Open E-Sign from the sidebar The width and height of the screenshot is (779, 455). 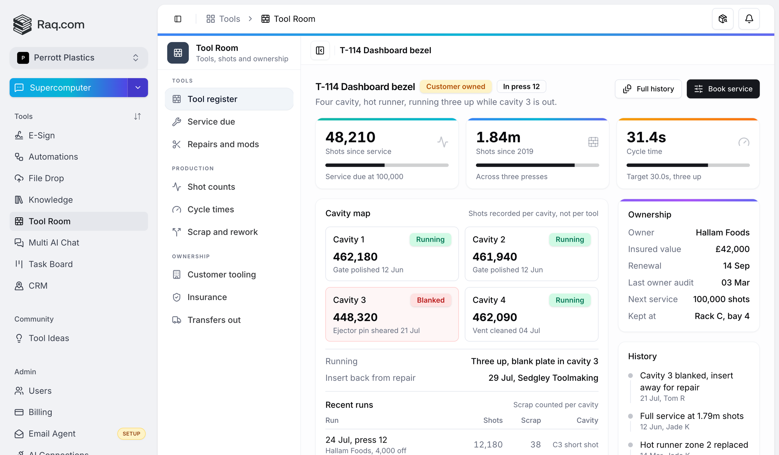[78, 135]
